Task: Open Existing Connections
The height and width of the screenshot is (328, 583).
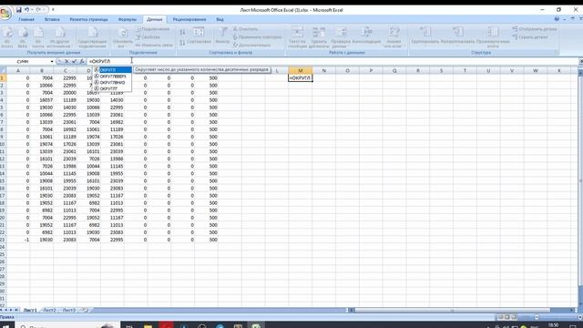Action: coord(92,37)
